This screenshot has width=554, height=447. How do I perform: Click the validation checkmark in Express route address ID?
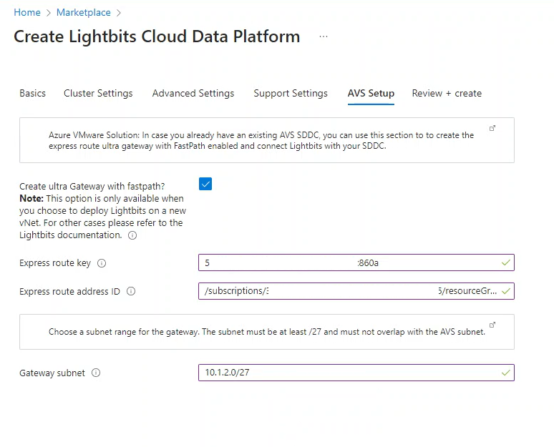(x=506, y=291)
